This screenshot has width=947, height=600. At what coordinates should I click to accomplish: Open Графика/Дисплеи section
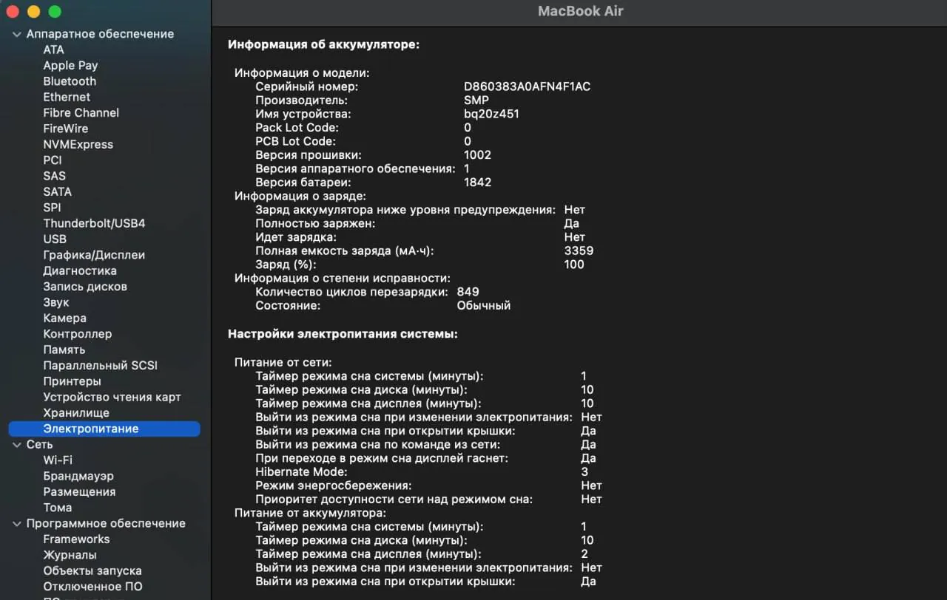(94, 255)
